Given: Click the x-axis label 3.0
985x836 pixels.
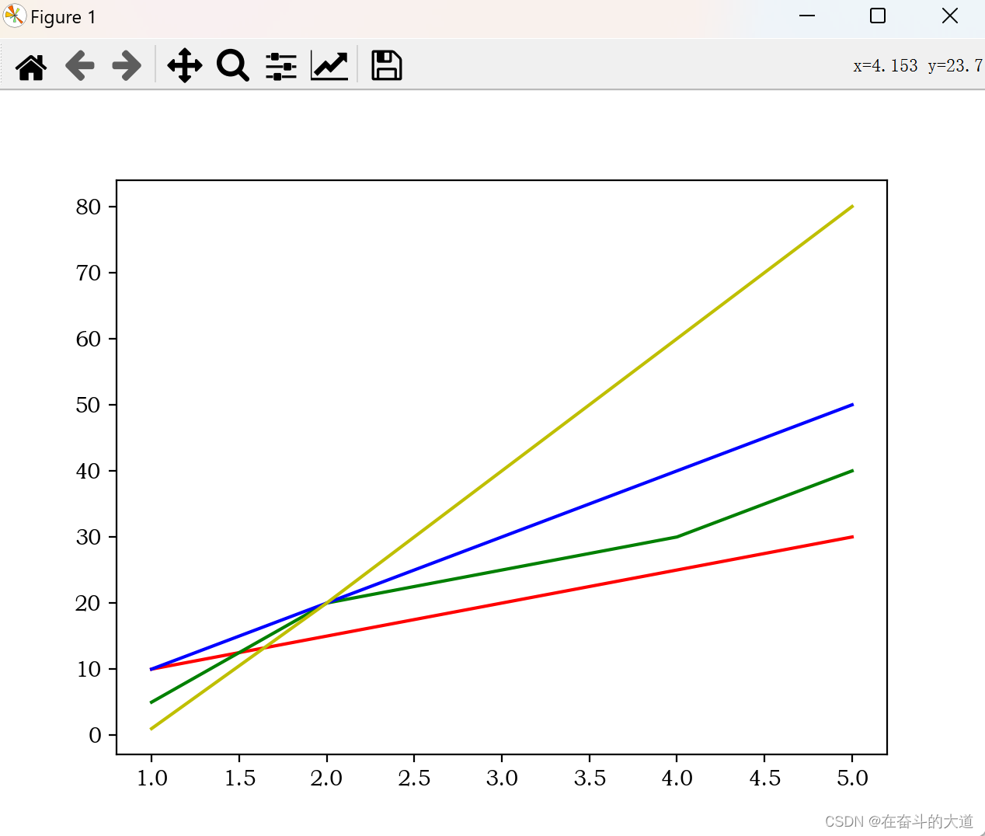Looking at the screenshot, I should tap(502, 778).
